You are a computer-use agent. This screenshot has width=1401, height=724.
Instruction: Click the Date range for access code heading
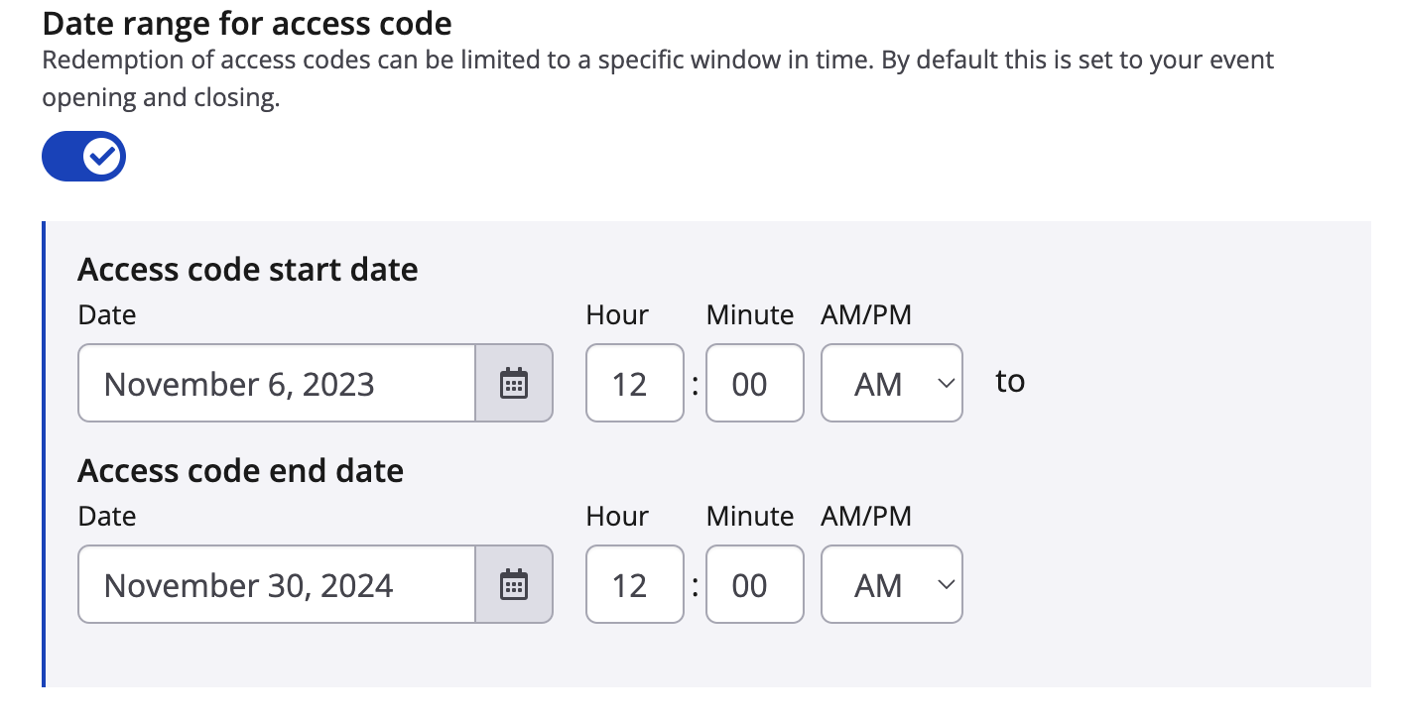247,23
